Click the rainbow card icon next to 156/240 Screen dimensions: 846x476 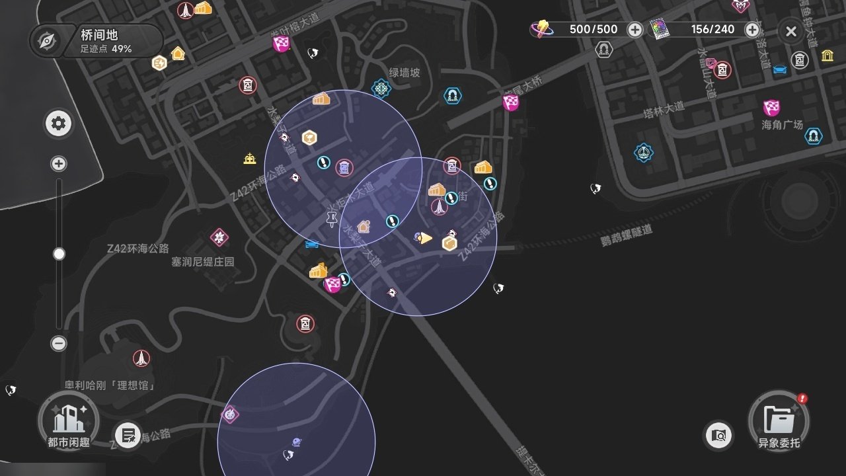tap(659, 29)
